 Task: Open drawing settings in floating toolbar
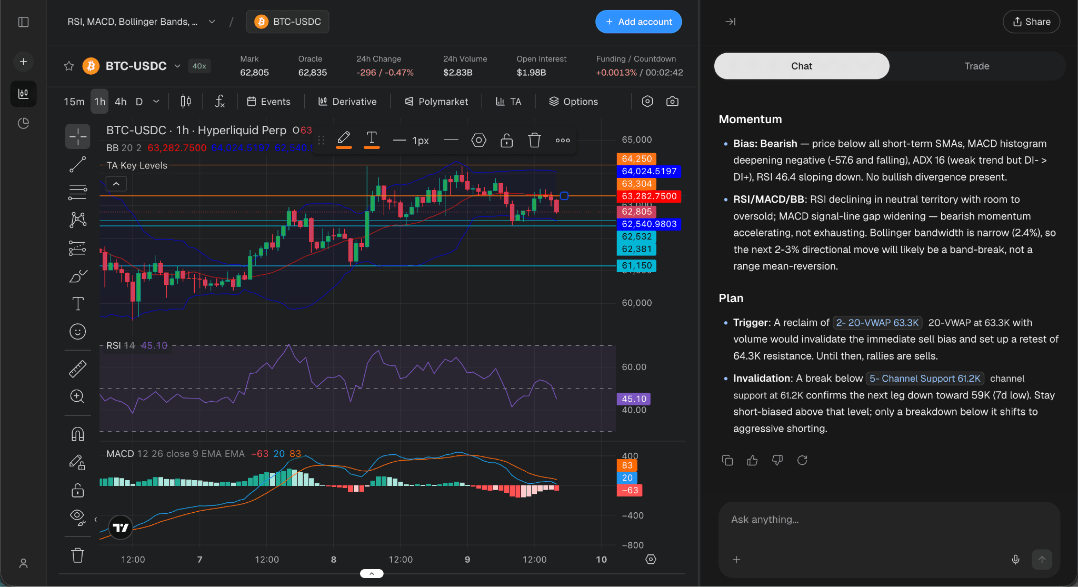pos(478,140)
